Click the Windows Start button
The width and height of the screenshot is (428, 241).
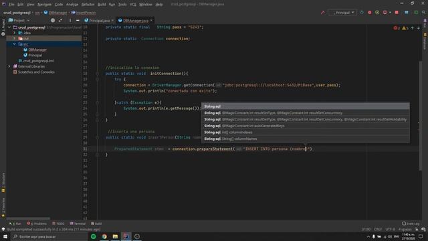pyautogui.click(x=5, y=236)
